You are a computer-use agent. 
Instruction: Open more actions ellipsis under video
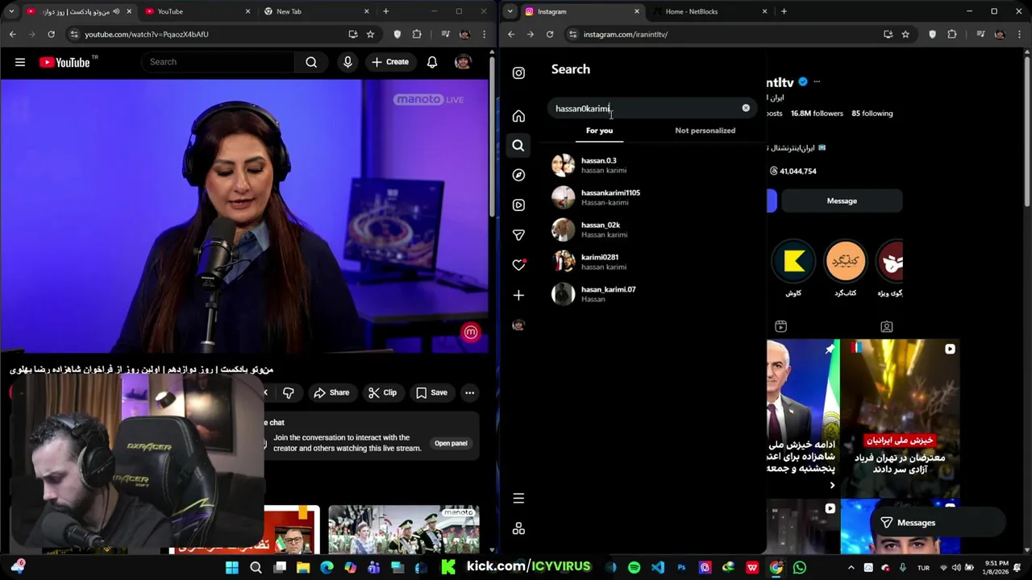click(x=469, y=392)
